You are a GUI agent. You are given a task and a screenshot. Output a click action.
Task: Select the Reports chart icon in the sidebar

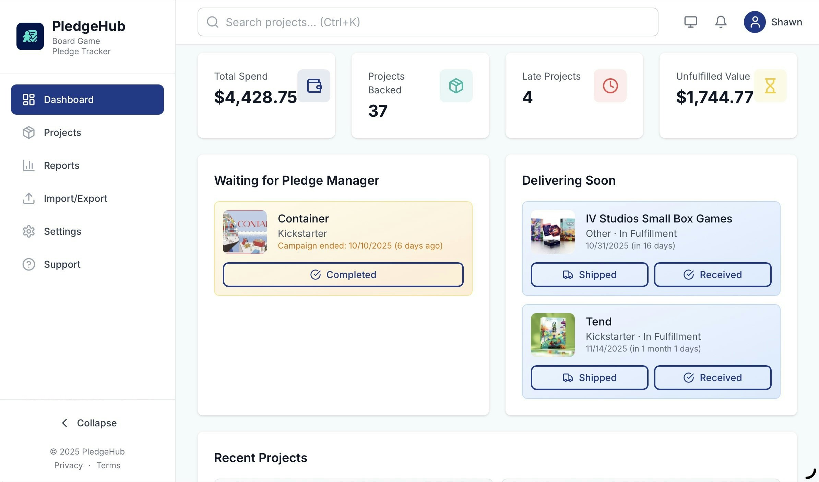point(29,165)
